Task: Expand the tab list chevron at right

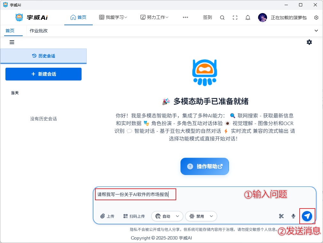Action: coord(316,31)
